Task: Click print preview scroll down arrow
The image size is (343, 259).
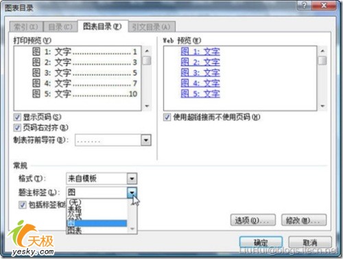Action: (147, 106)
